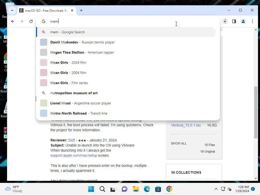Click the Lionel Messi thumbnail image
The width and height of the screenshot is (260, 195).
click(x=44, y=103)
